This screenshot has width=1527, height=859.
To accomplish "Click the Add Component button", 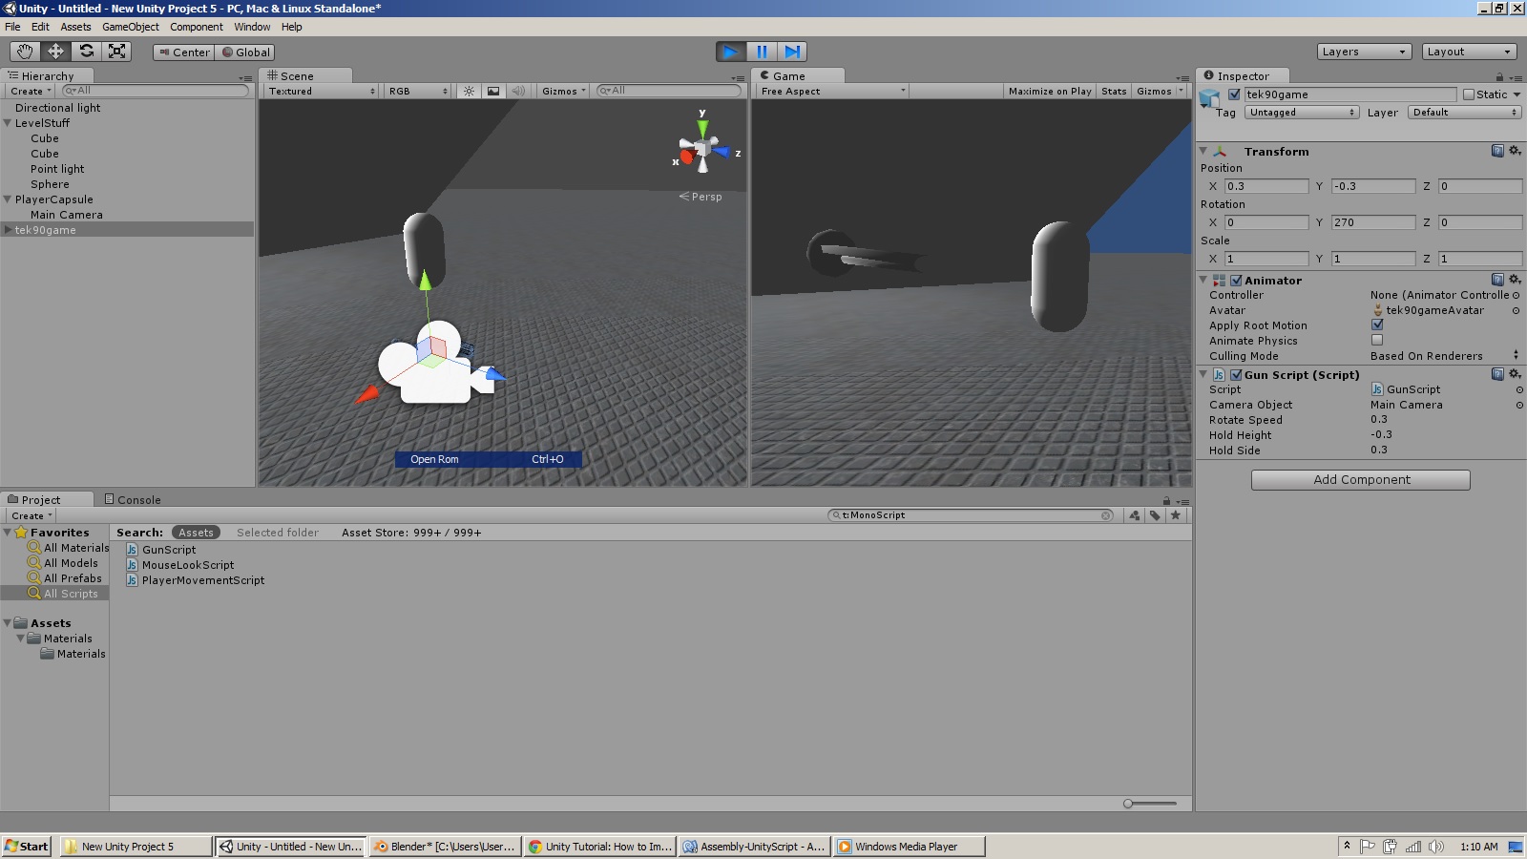I will [1361, 480].
